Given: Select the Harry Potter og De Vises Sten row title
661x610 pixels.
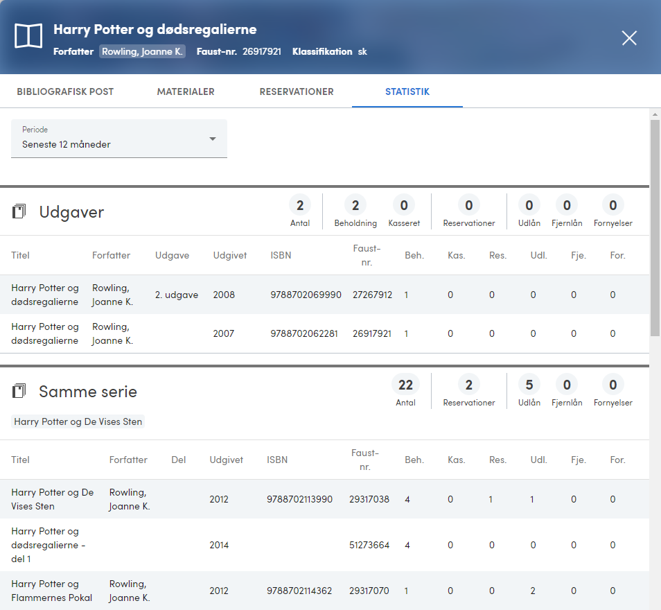Looking at the screenshot, I should pyautogui.click(x=52, y=499).
